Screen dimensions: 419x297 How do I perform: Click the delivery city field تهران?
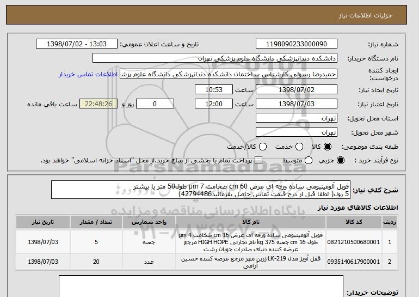297,132
